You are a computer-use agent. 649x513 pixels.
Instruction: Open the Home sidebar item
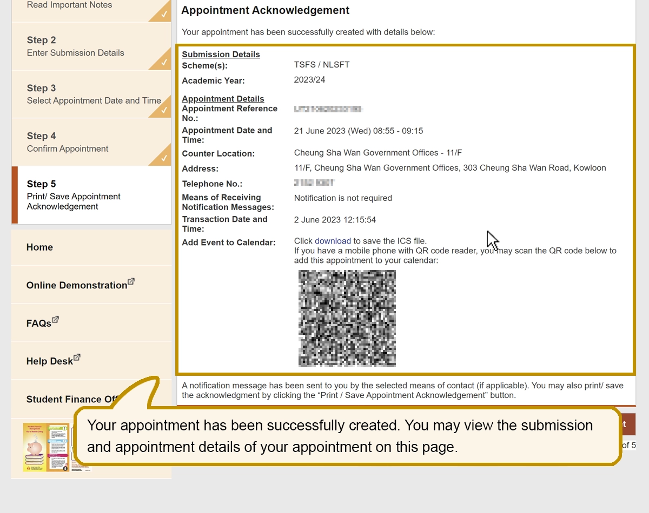click(x=91, y=247)
